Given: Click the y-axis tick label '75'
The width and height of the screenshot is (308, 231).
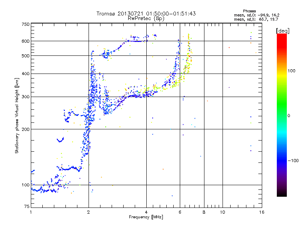Looking at the screenshot, I should pos(27,206).
